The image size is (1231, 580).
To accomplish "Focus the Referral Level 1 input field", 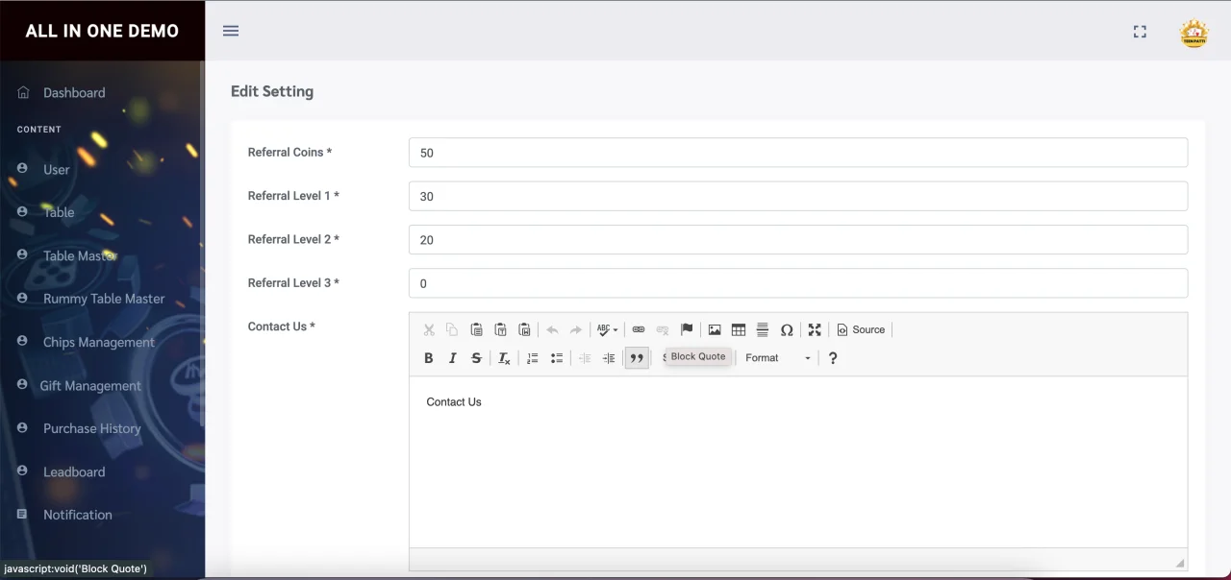I will [x=798, y=196].
